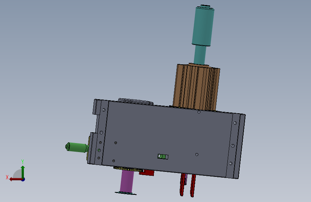Screen dimensions: 311x202
Task: Select the flat gray plate atop the box
Action: [136, 101]
